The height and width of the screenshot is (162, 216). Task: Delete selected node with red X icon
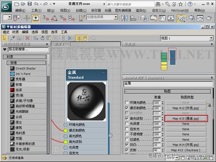coord(27,38)
